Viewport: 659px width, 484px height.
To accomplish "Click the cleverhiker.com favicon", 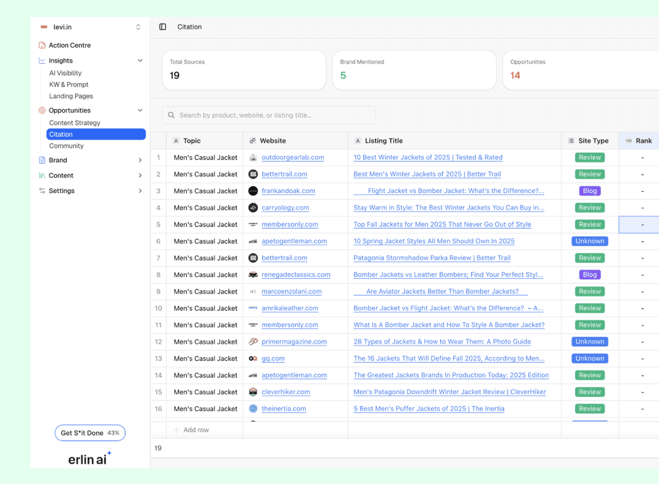I will [253, 392].
